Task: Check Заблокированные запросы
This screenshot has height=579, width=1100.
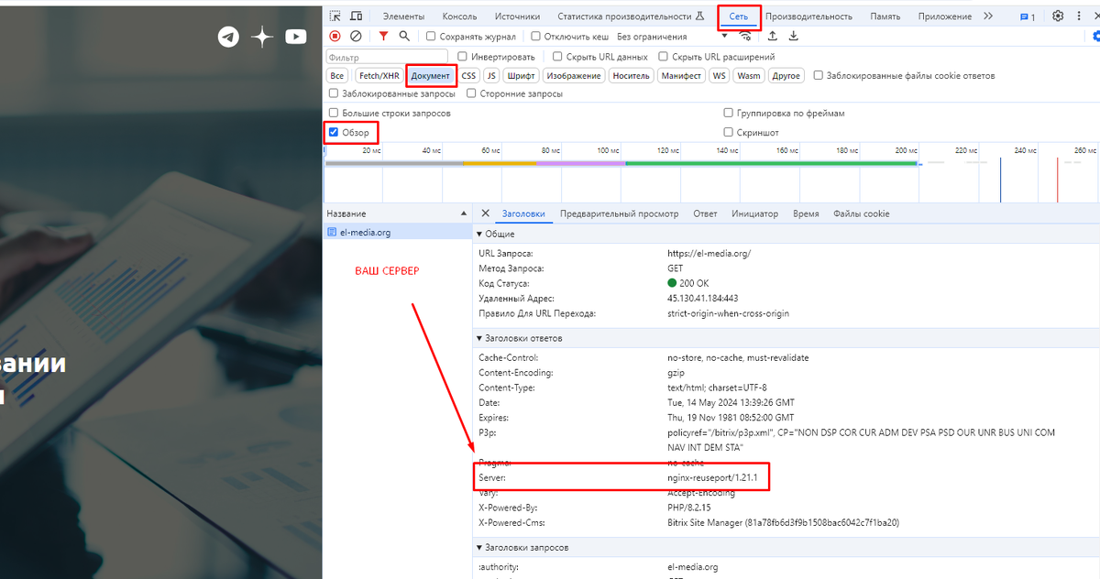Action: [334, 93]
